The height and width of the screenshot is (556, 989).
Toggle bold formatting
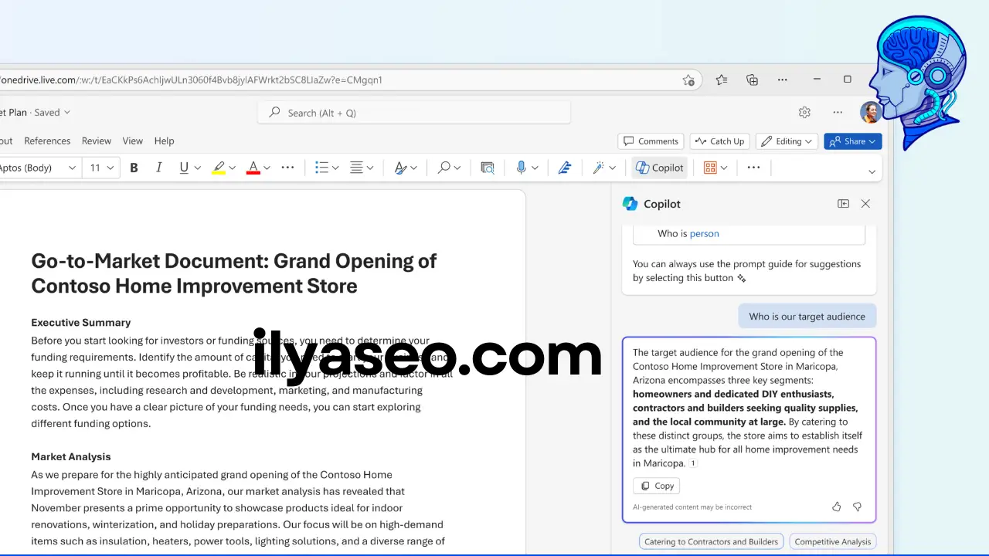(134, 168)
